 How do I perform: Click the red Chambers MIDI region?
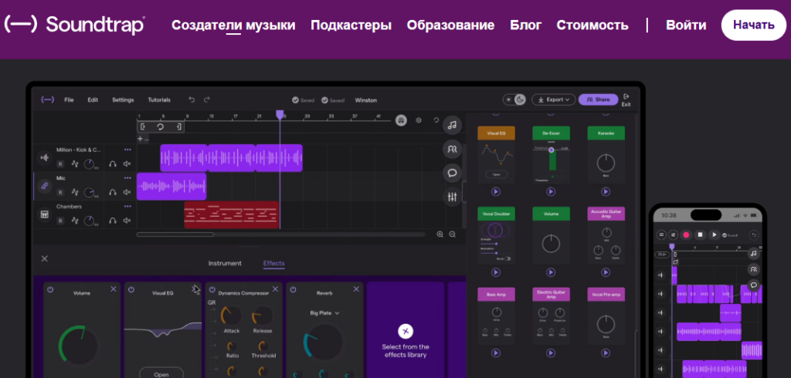pos(232,214)
